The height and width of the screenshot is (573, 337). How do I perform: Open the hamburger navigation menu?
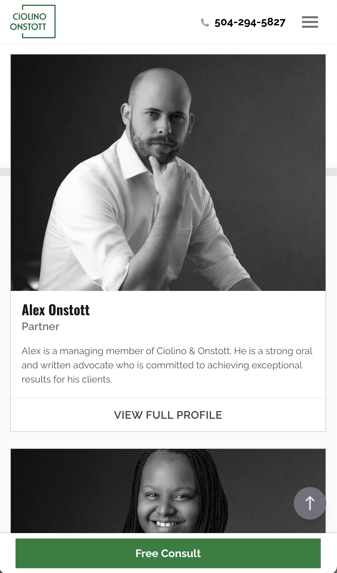click(310, 22)
